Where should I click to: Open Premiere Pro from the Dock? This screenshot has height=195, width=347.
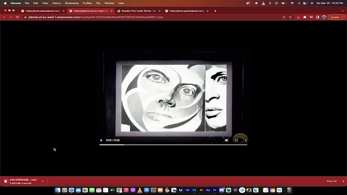pyautogui.click(x=215, y=190)
